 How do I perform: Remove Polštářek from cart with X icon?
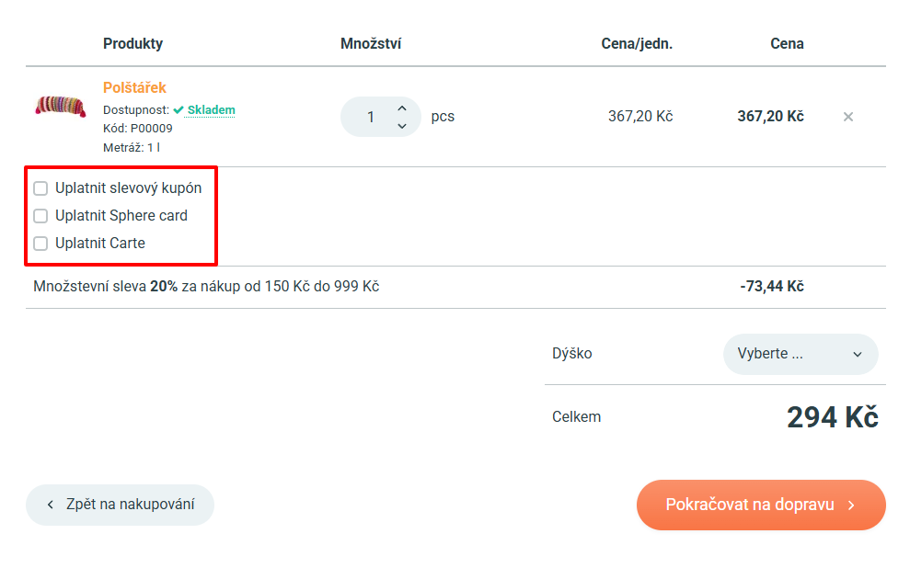click(848, 117)
